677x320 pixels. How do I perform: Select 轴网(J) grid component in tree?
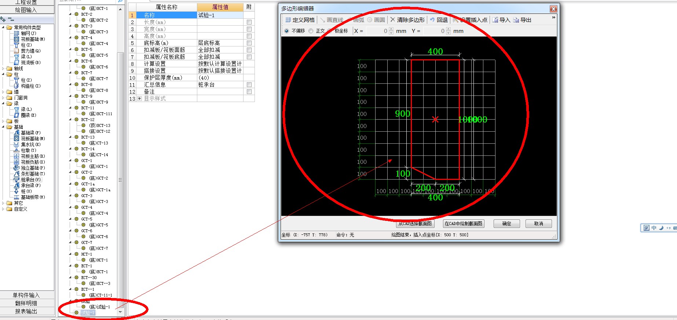[x=28, y=33]
